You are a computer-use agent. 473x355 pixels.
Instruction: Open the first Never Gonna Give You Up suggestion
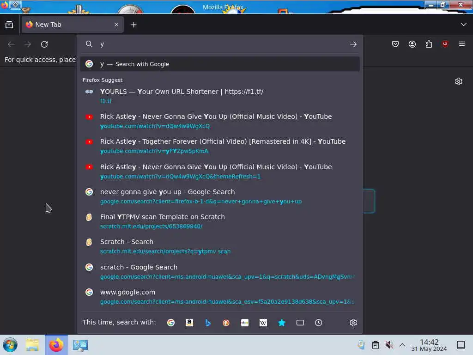[x=219, y=121]
